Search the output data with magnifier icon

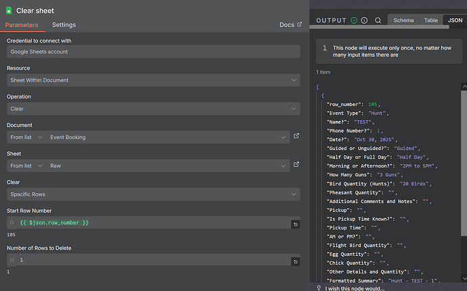pyautogui.click(x=378, y=20)
